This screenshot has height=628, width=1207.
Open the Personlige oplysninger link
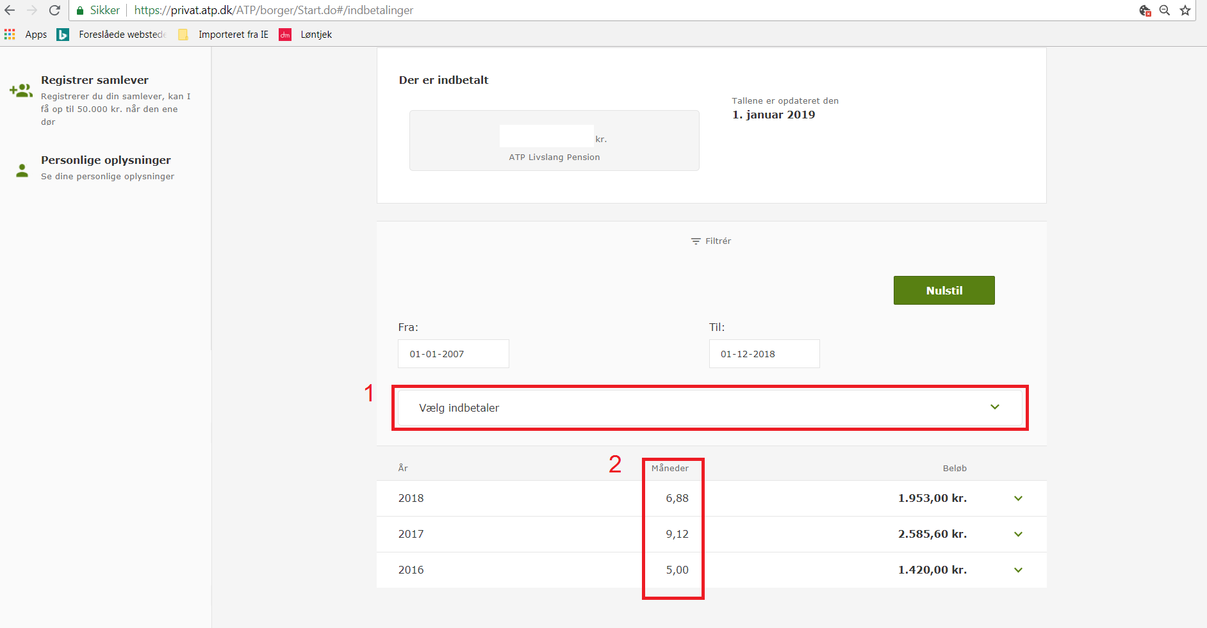coord(106,160)
